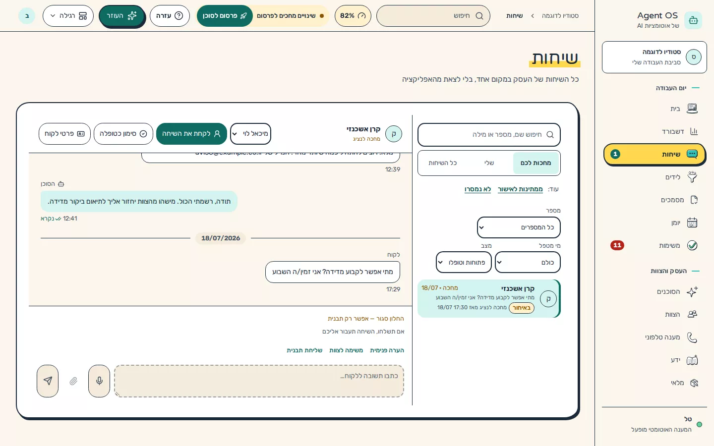Open מענה טלפוני in the sidebar
The height and width of the screenshot is (446, 714).
(x=654, y=337)
